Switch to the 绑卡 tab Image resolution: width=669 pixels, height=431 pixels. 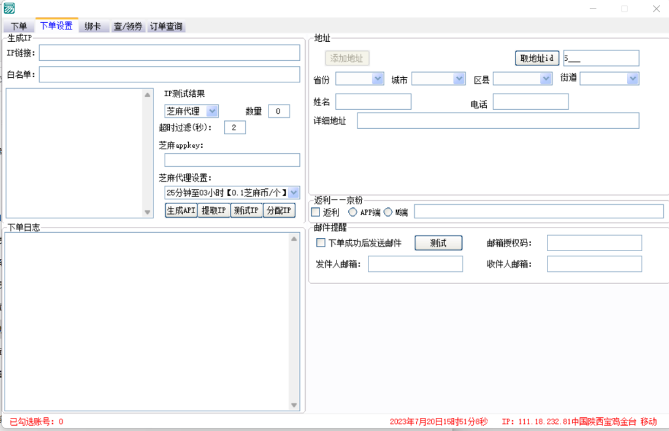(92, 26)
